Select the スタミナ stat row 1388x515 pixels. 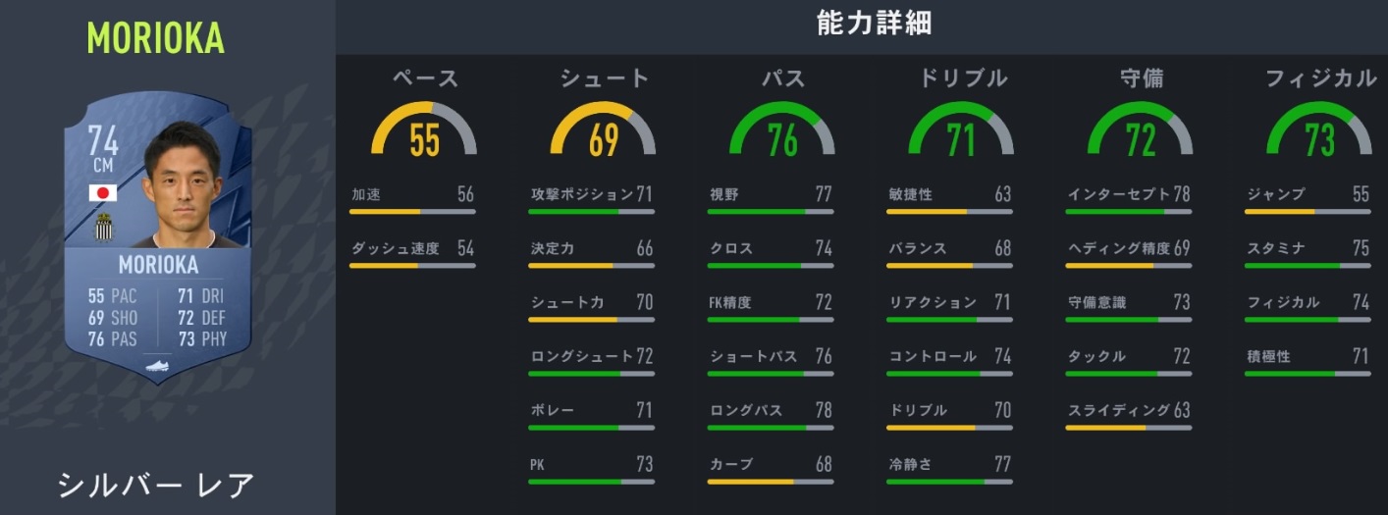[1307, 248]
